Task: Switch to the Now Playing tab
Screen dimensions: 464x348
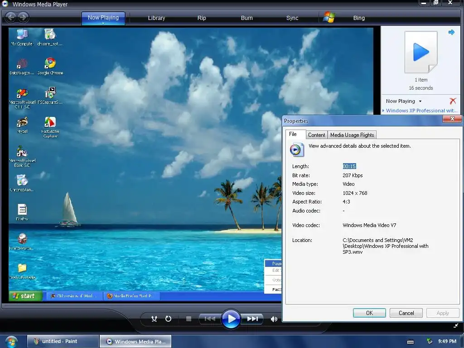Action: (x=103, y=18)
